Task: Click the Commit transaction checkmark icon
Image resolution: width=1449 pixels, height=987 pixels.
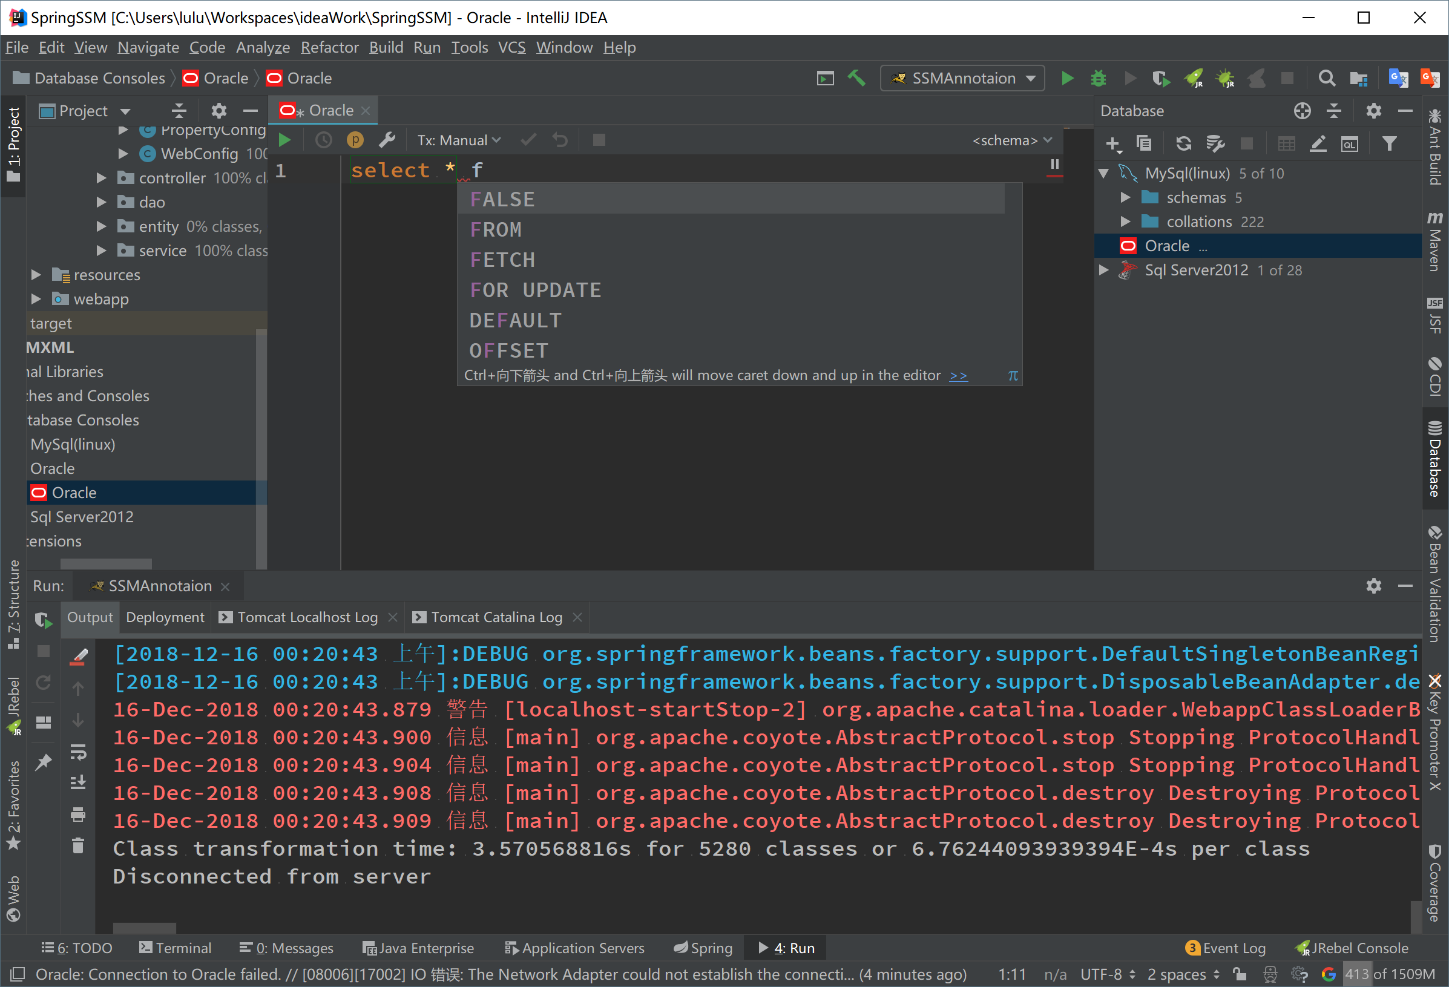Action: point(527,141)
